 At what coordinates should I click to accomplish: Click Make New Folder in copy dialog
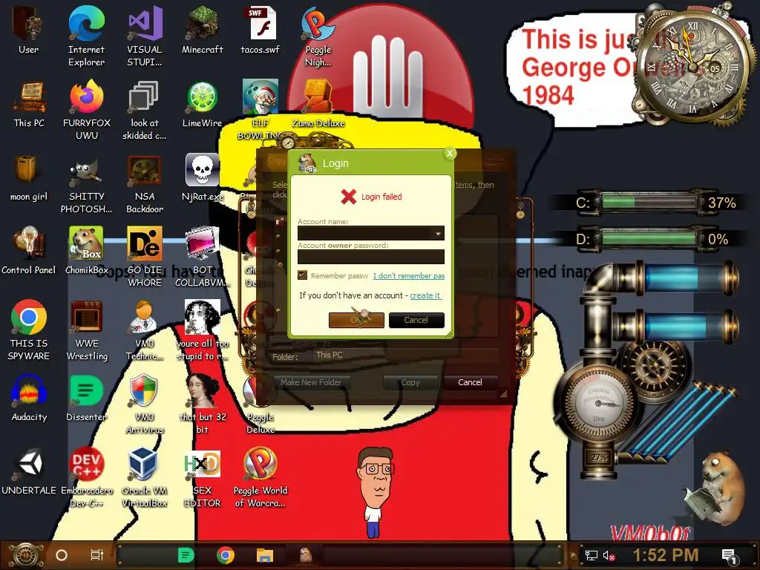pyautogui.click(x=311, y=382)
